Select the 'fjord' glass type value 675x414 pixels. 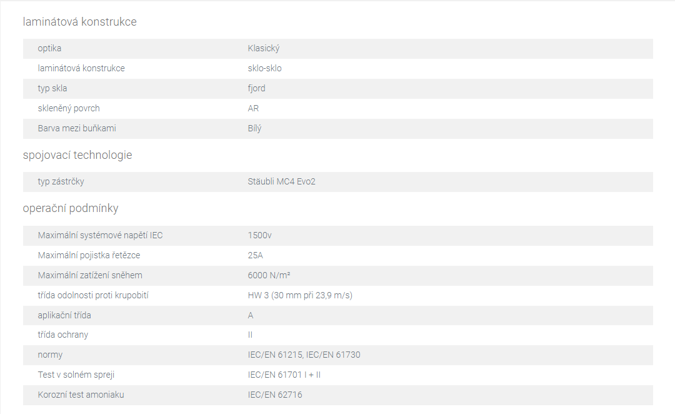coord(257,88)
